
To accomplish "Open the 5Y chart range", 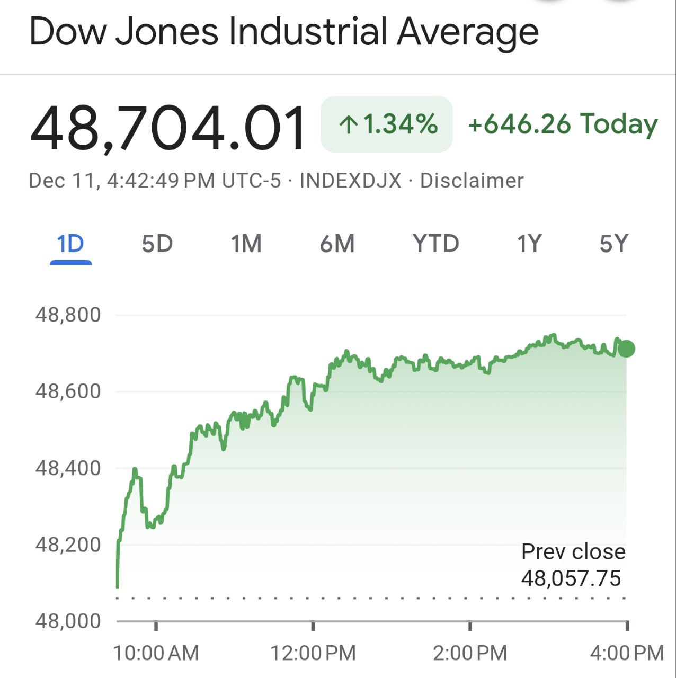I will point(613,244).
